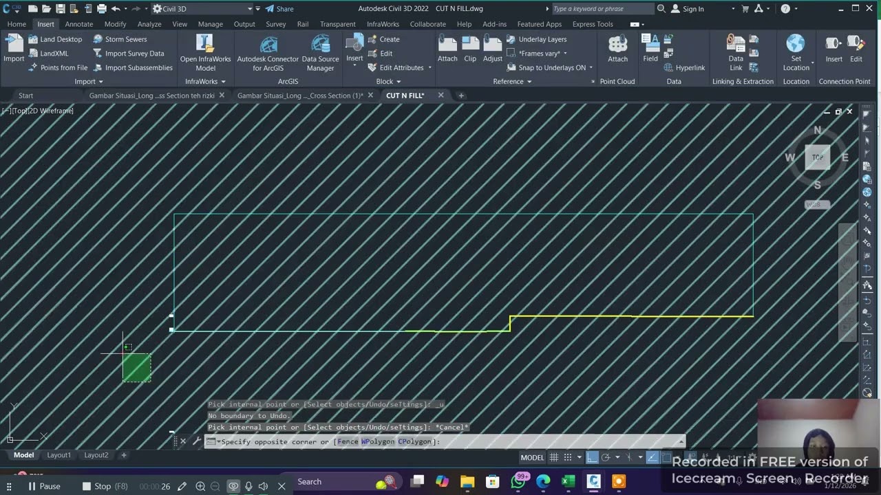Toggle the drawing grid display in status bar

(x=554, y=457)
